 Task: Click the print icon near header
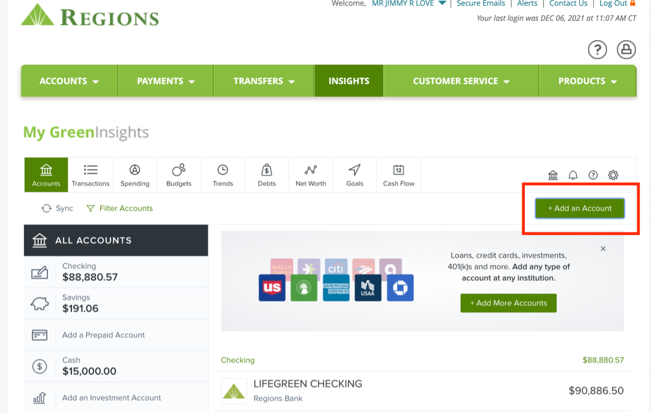626,49
